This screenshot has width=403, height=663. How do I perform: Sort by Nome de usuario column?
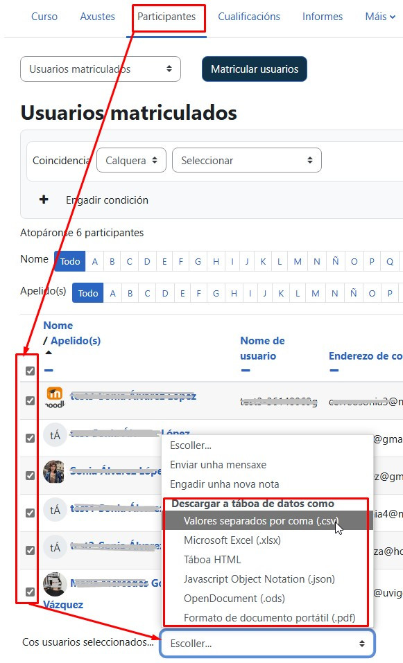click(x=262, y=348)
